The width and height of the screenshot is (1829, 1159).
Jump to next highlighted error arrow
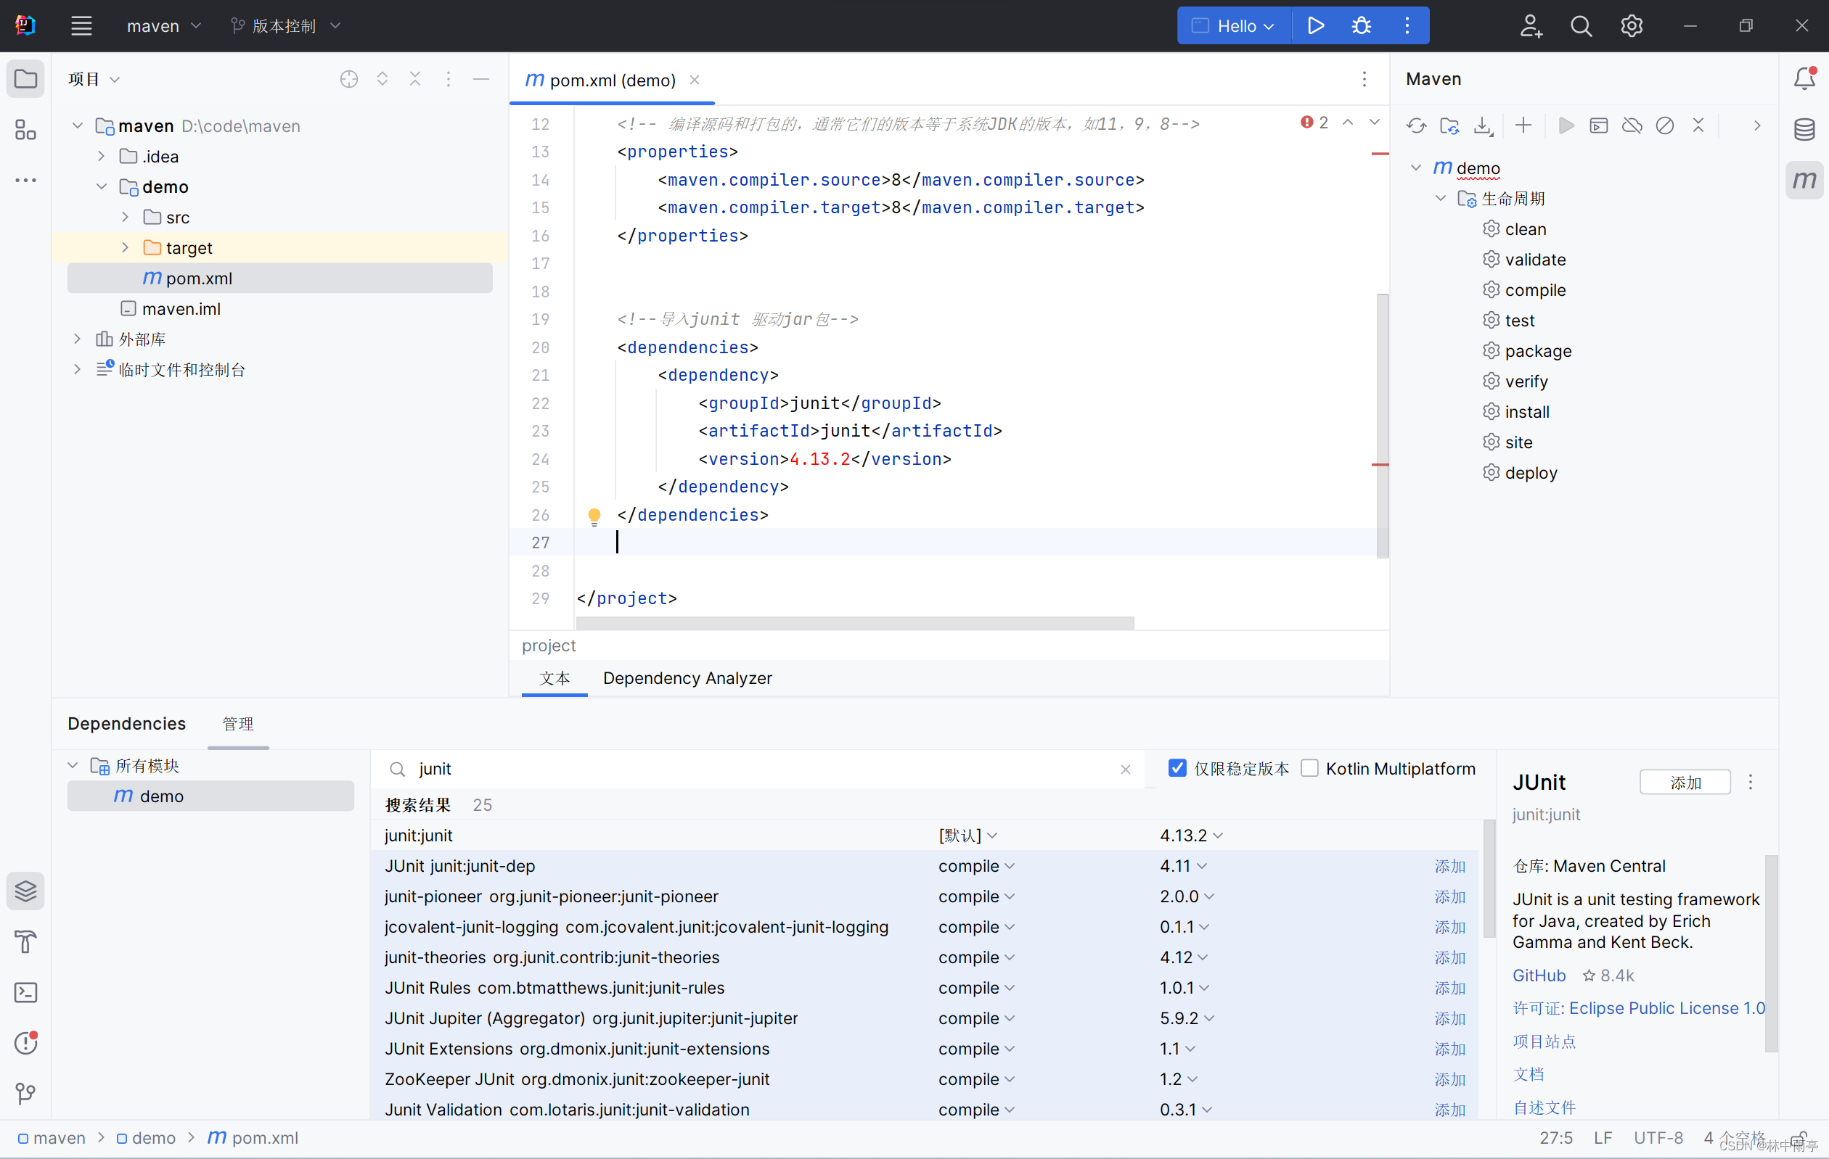point(1374,122)
